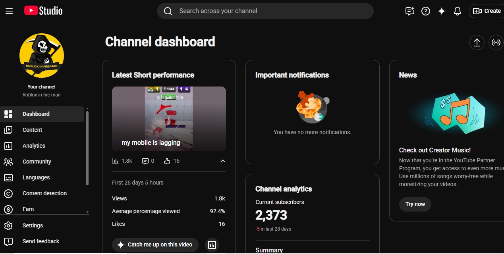Open the hamburger navigation menu
This screenshot has width=504, height=254.
click(9, 11)
